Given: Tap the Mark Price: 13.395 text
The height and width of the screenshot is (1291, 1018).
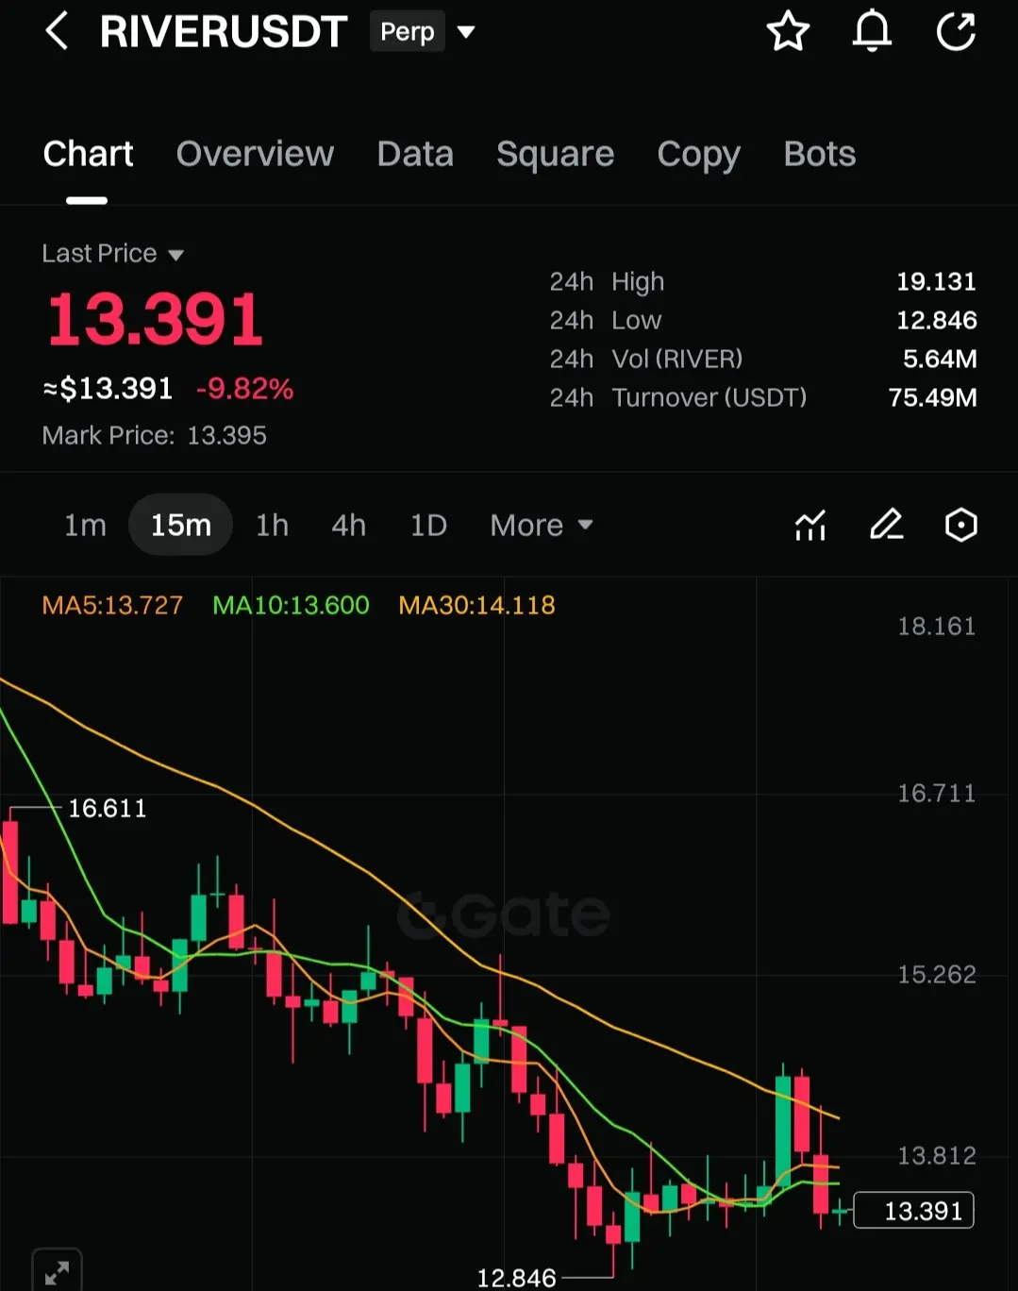Looking at the screenshot, I should point(154,435).
